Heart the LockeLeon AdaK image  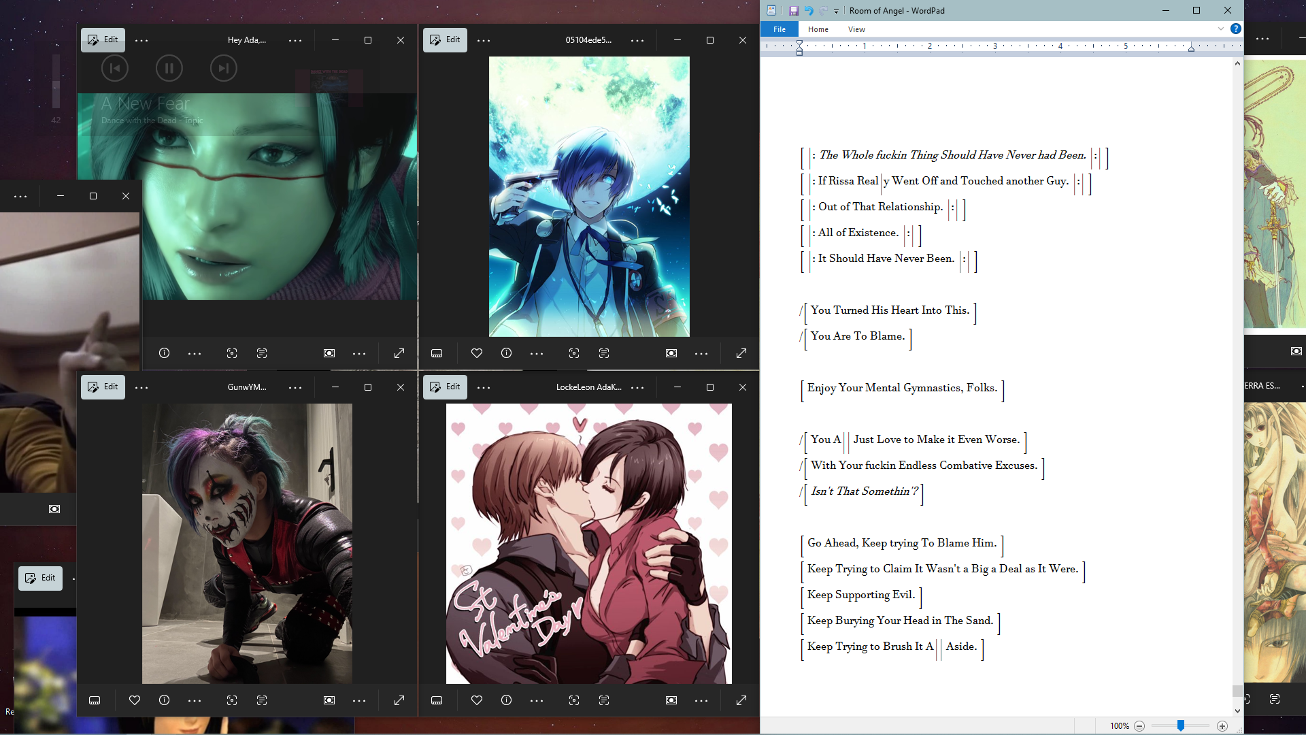click(x=476, y=700)
